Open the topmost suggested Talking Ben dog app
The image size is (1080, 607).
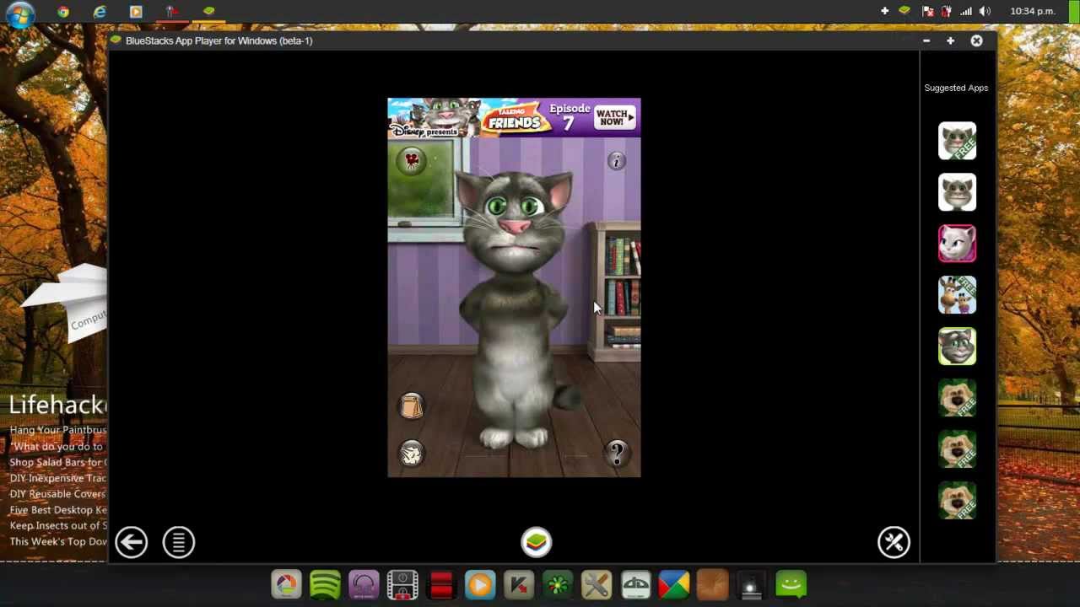click(x=957, y=398)
